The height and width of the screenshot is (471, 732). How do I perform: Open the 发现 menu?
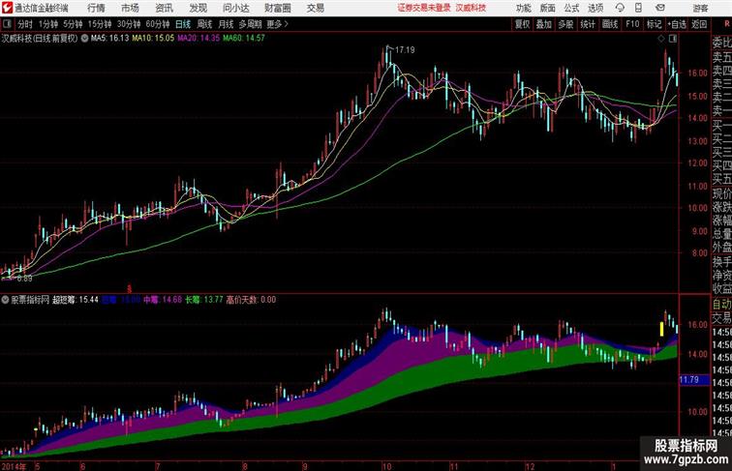(198, 8)
